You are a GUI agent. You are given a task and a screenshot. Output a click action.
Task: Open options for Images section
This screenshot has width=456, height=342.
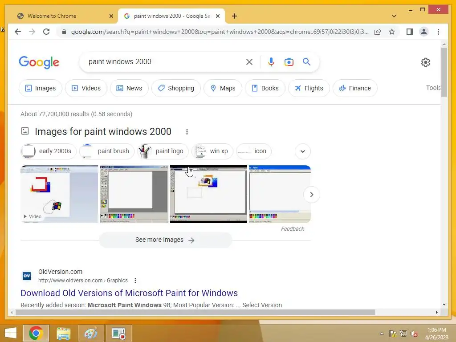coord(187,132)
